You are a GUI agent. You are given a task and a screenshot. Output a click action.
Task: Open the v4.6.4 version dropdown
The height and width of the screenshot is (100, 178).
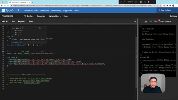[5, 21]
